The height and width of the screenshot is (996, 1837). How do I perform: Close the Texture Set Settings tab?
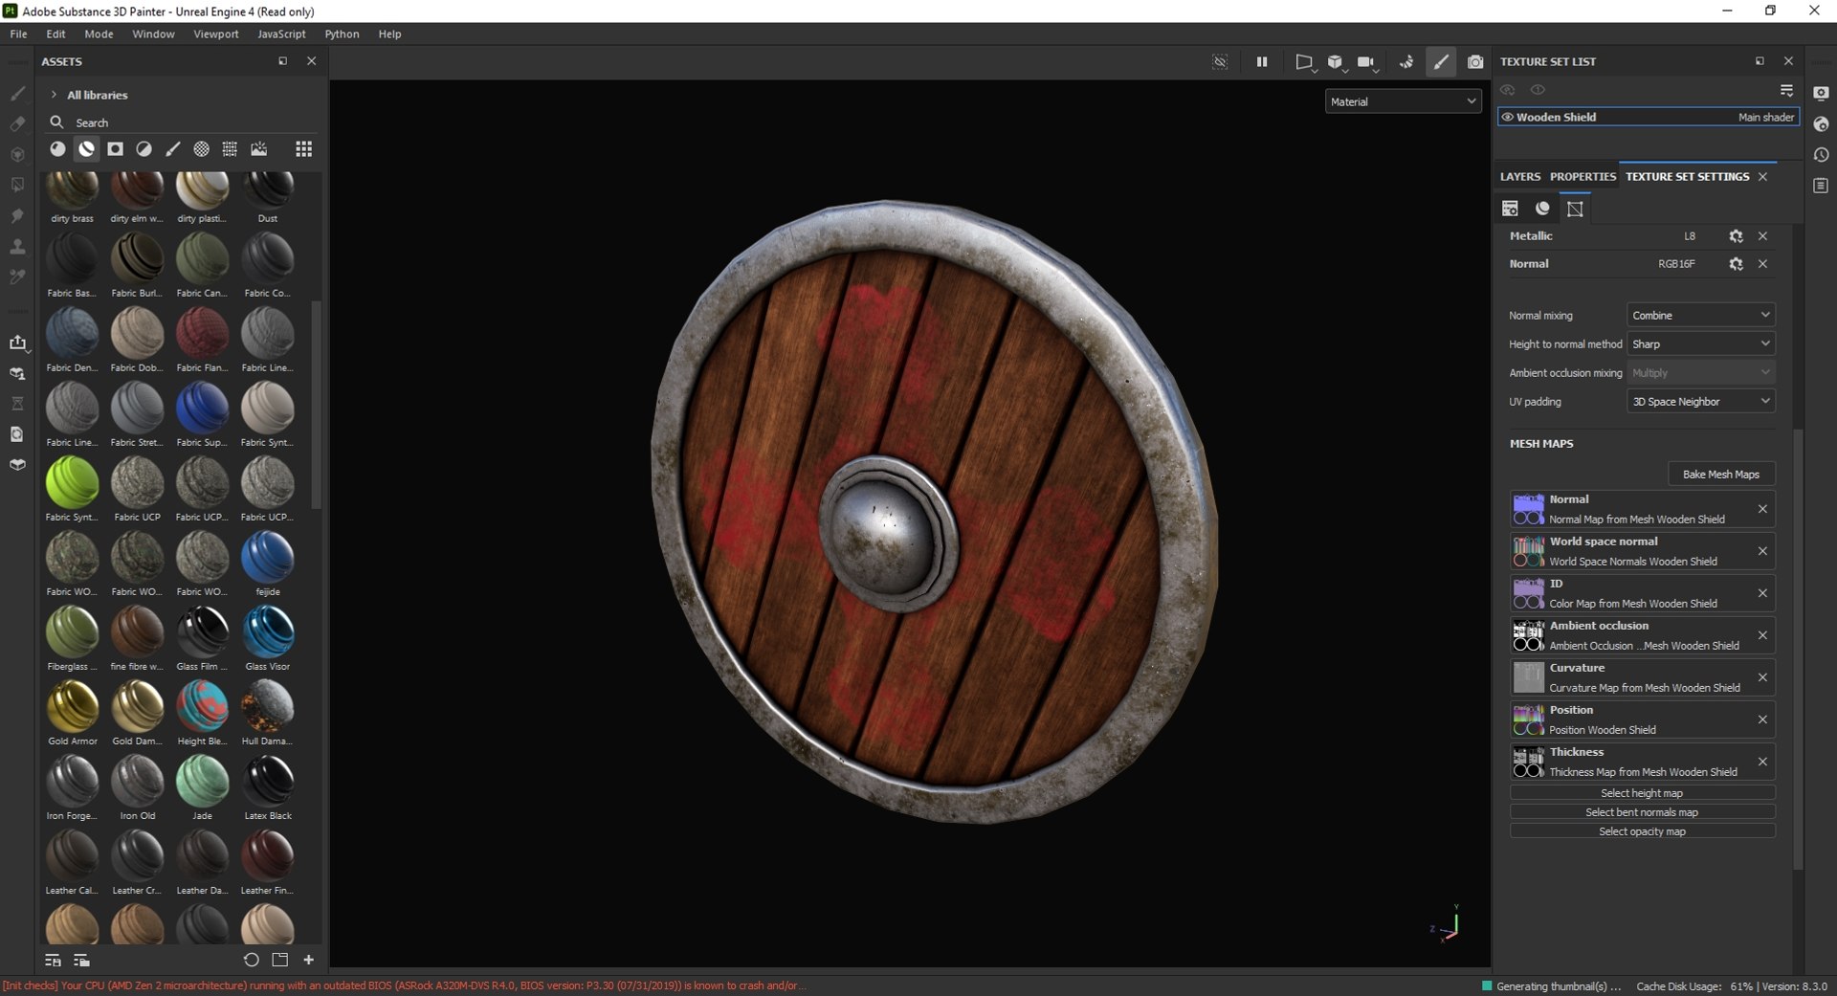[x=1762, y=177]
